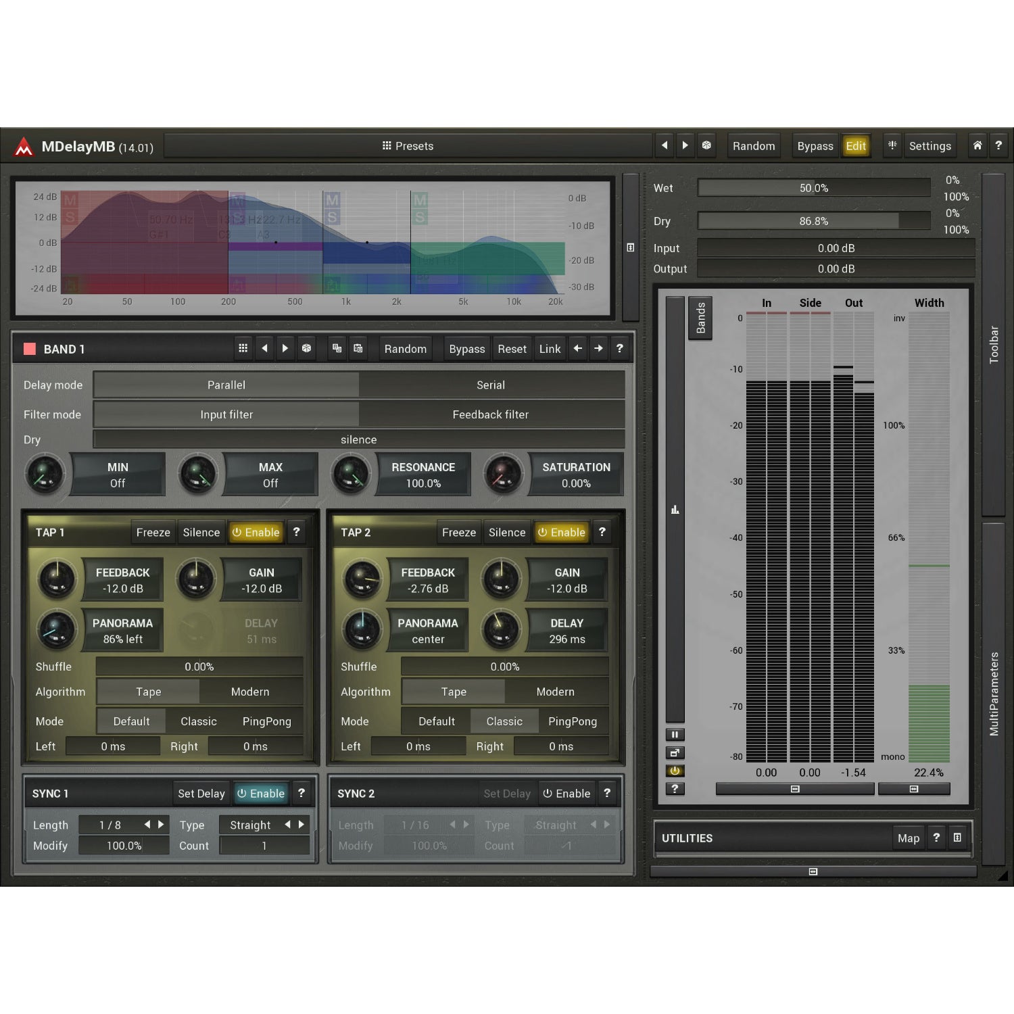The width and height of the screenshot is (1014, 1014).
Task: Toggle Silence on Tap 2
Action: (507, 532)
